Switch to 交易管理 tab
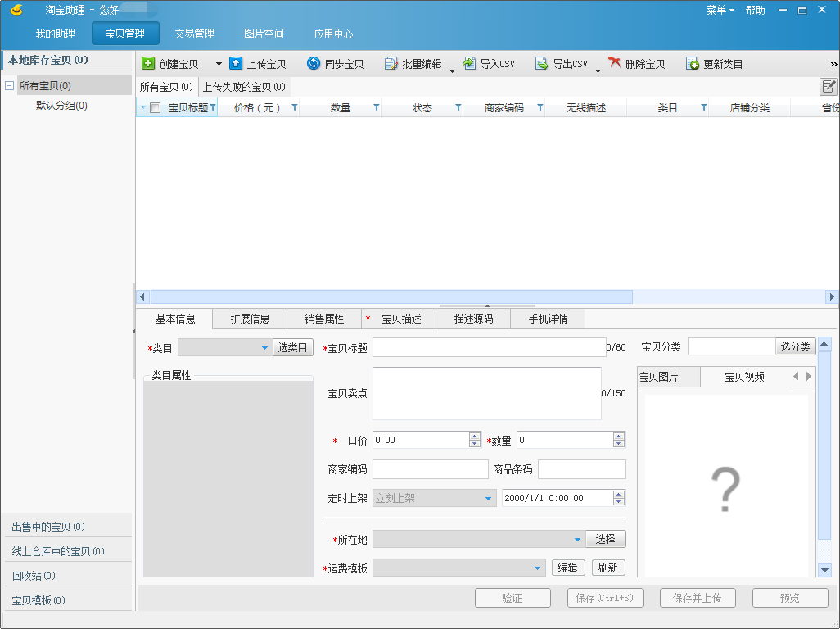This screenshot has height=629, width=840. (x=195, y=34)
